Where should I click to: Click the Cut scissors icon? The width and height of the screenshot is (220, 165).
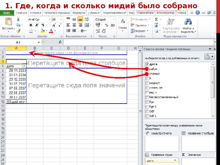pos(18,19)
